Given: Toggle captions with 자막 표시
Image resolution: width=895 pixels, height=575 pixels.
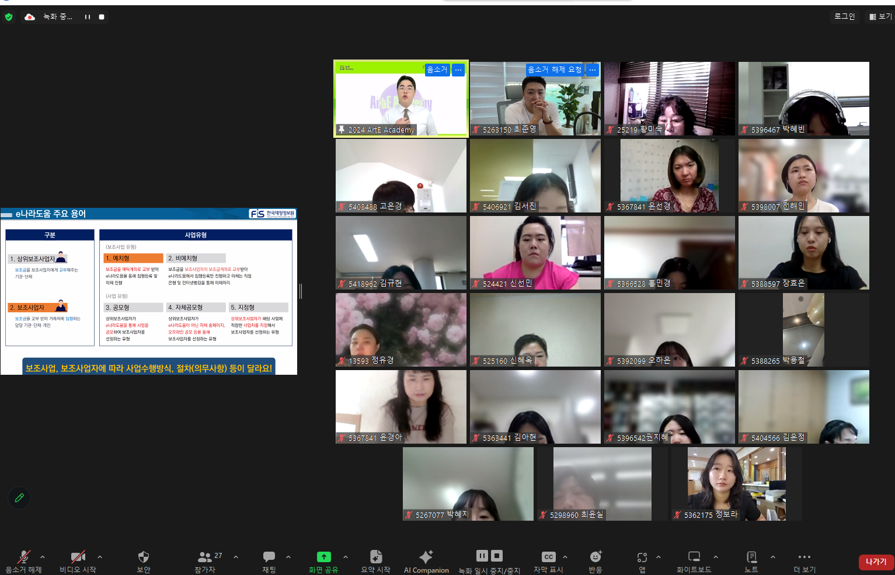Looking at the screenshot, I should tap(548, 561).
